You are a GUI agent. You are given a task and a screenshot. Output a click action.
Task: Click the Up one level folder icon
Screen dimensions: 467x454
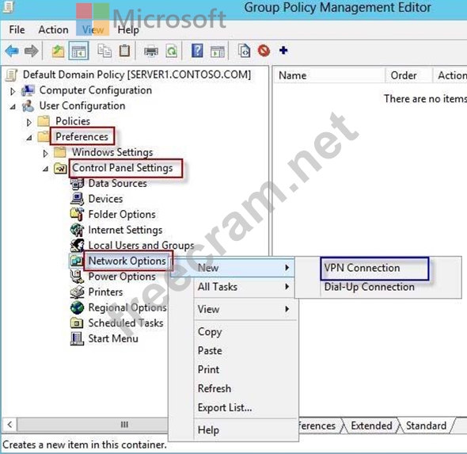tap(58, 51)
